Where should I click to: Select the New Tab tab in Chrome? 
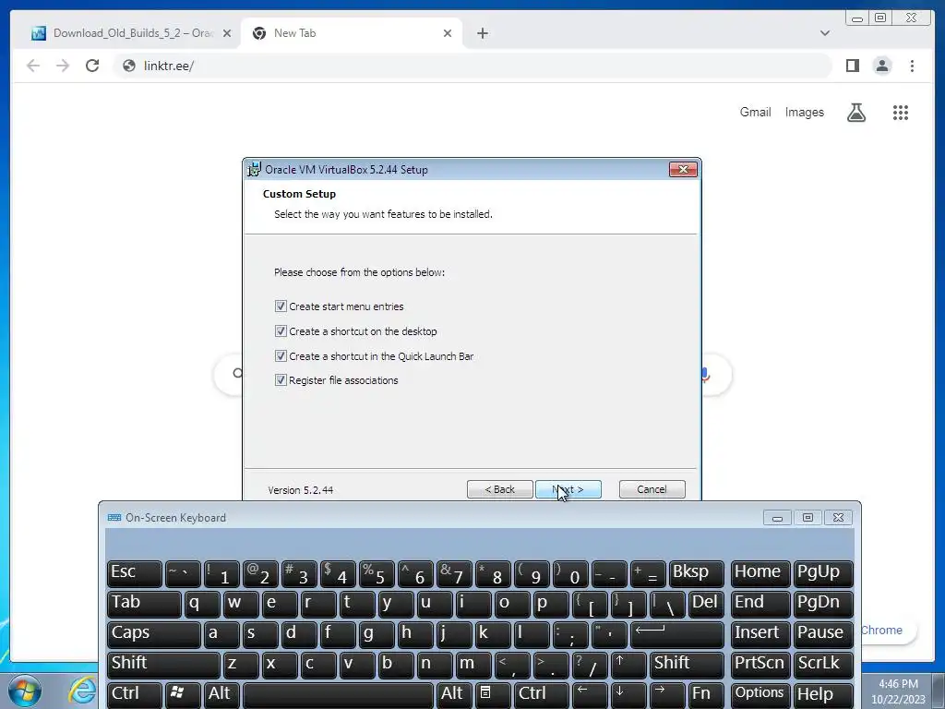[350, 33]
